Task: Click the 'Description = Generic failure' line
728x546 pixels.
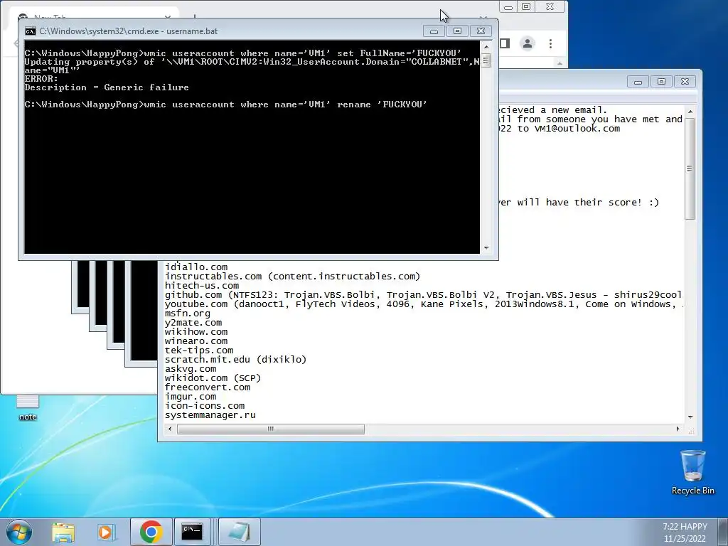Action: pyautogui.click(x=107, y=87)
